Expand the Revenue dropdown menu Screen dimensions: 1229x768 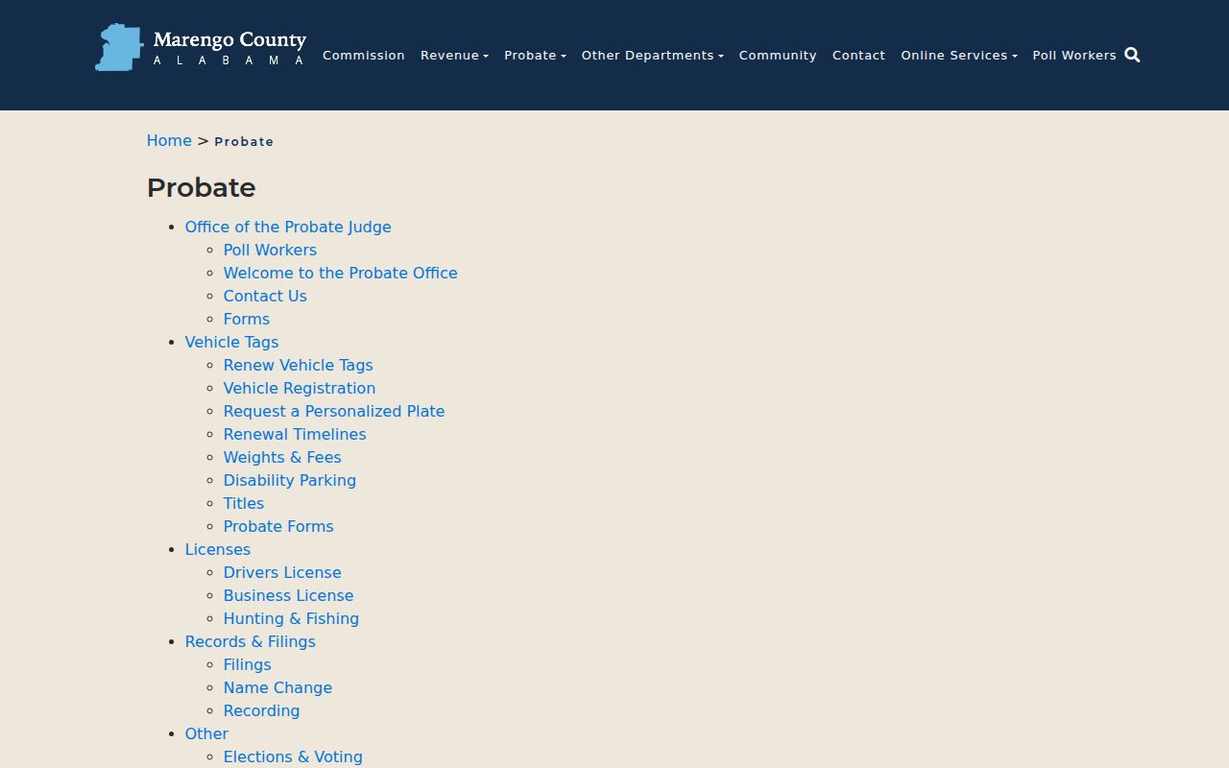(x=454, y=56)
